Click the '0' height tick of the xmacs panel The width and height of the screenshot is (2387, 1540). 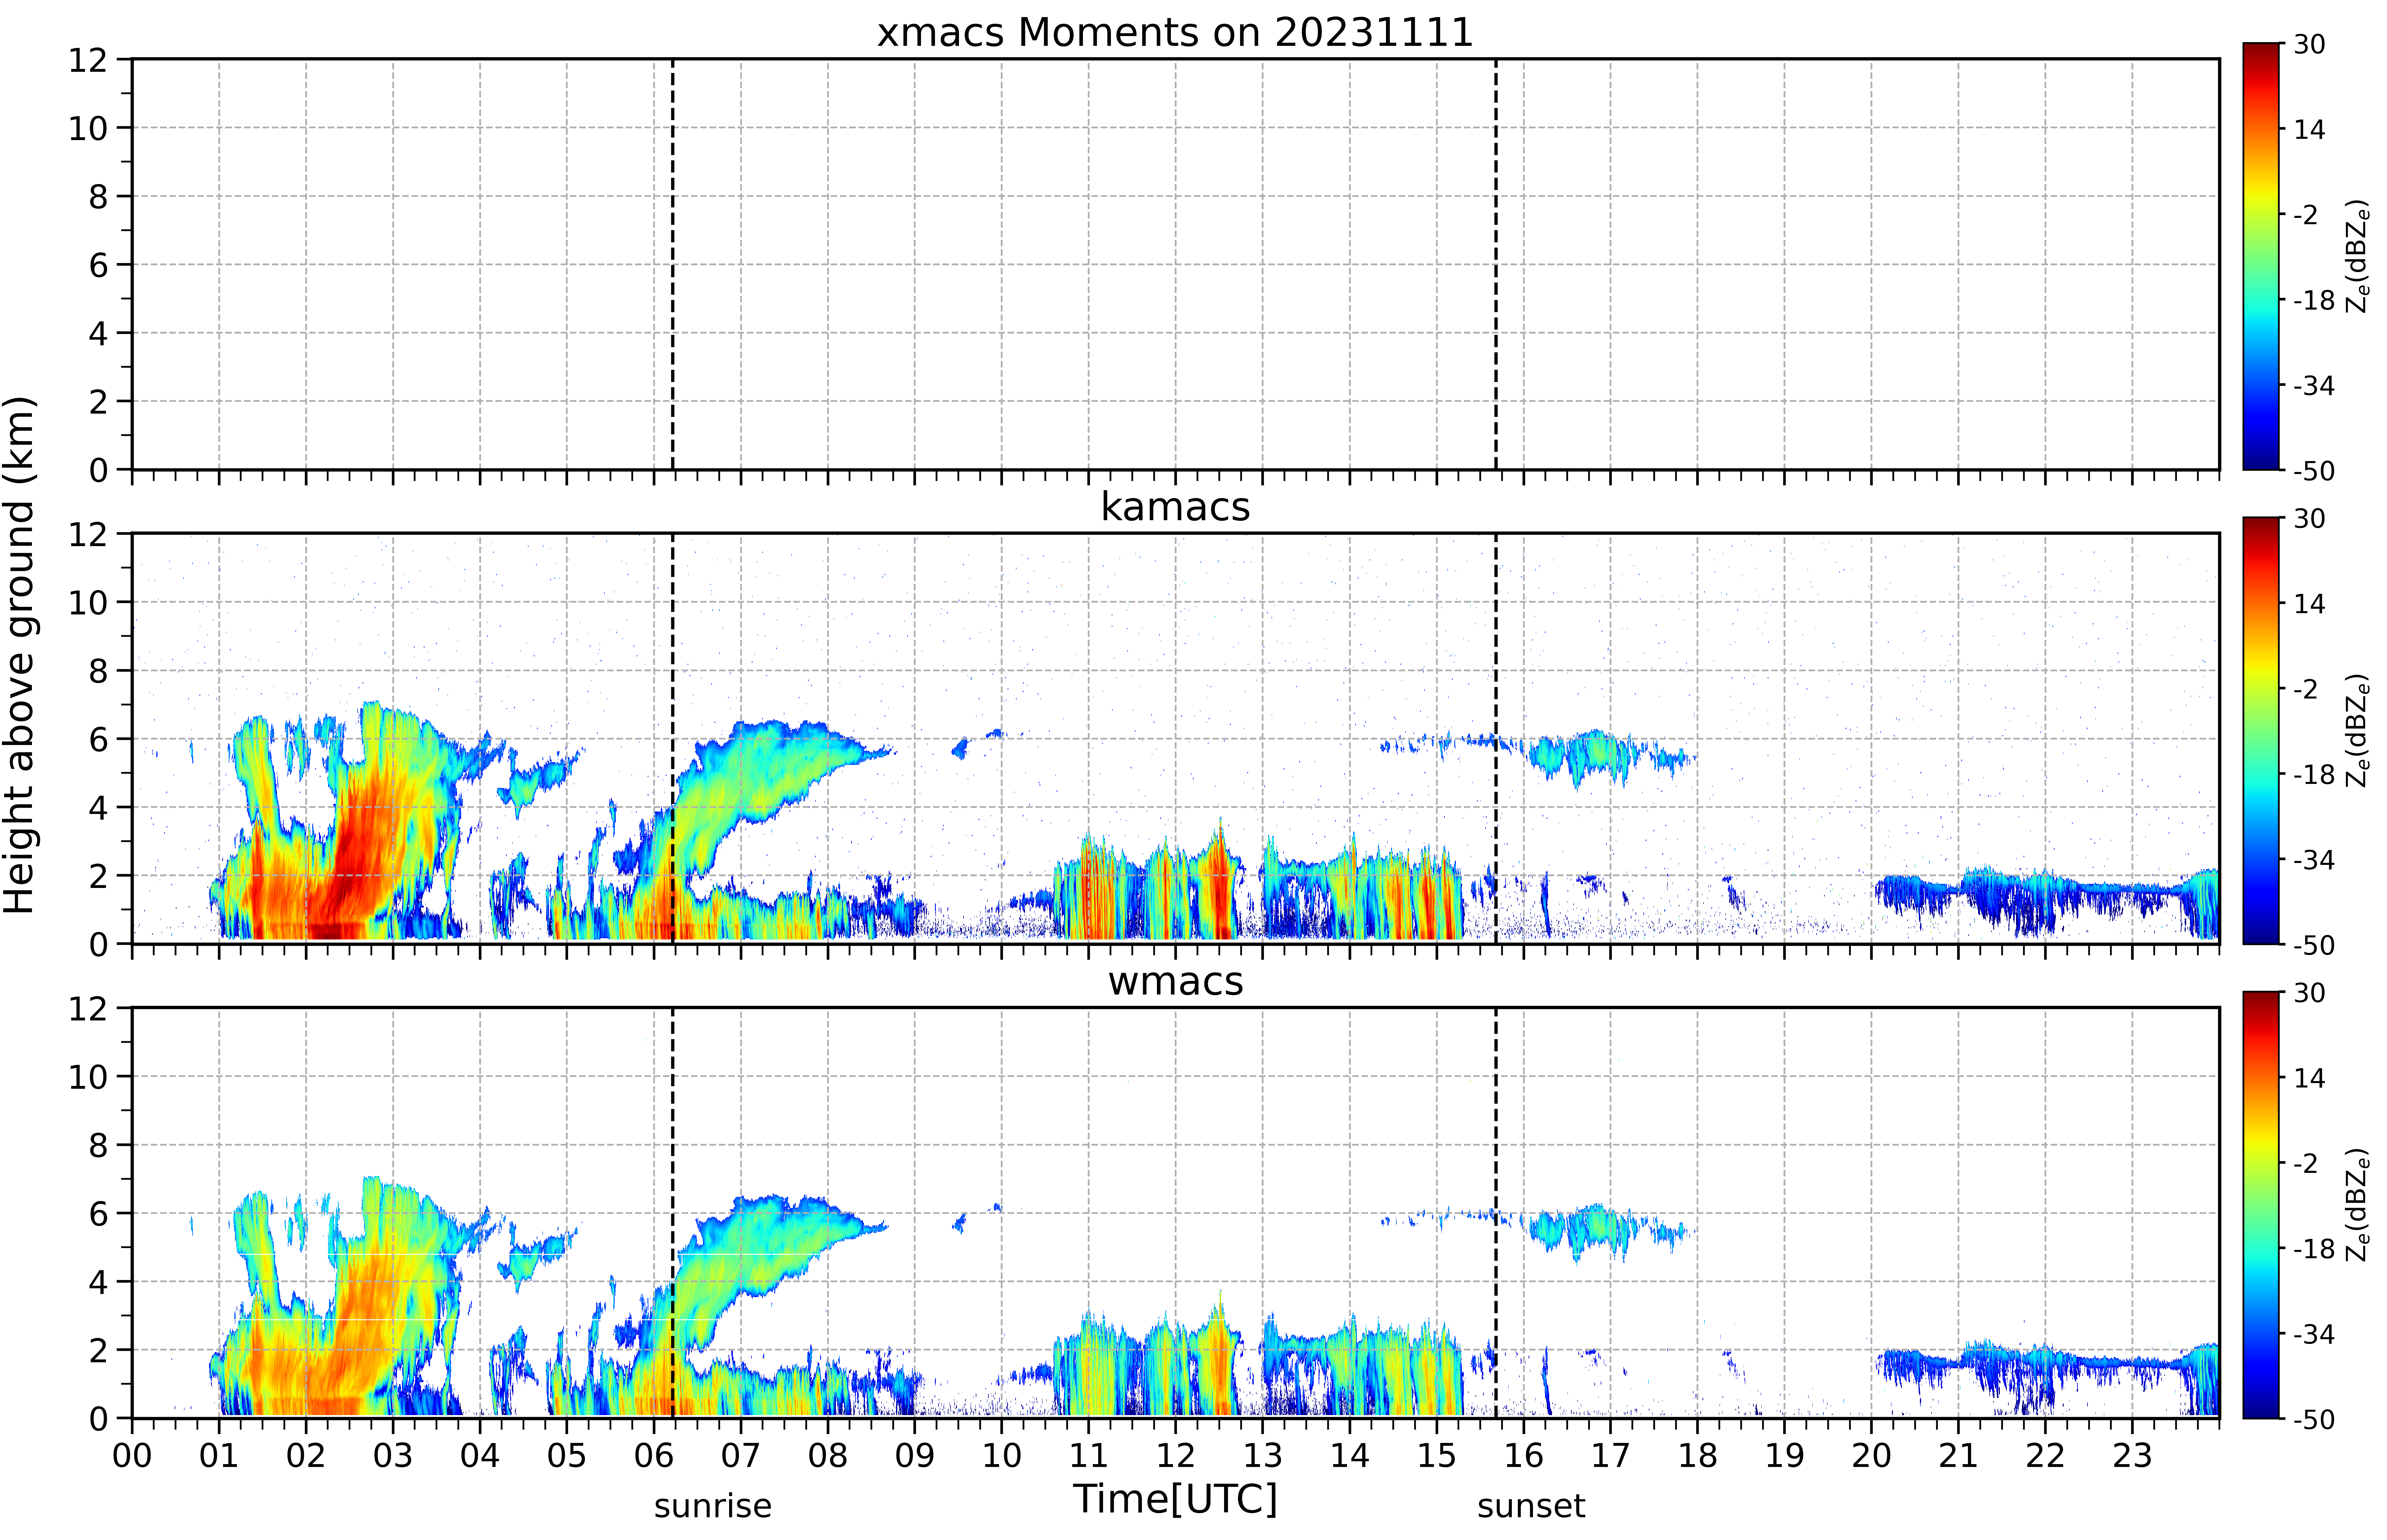click(98, 470)
